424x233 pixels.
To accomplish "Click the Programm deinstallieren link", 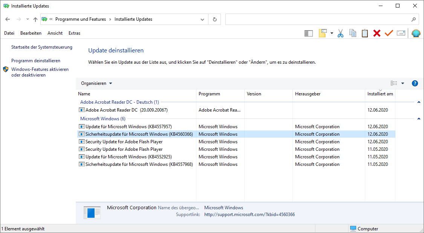I will (36, 61).
